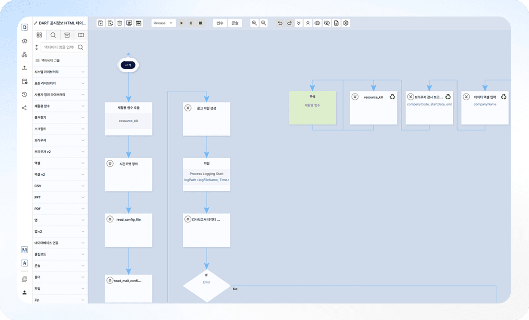Open the document report icon
The width and height of the screenshot is (529, 320).
(x=336, y=23)
